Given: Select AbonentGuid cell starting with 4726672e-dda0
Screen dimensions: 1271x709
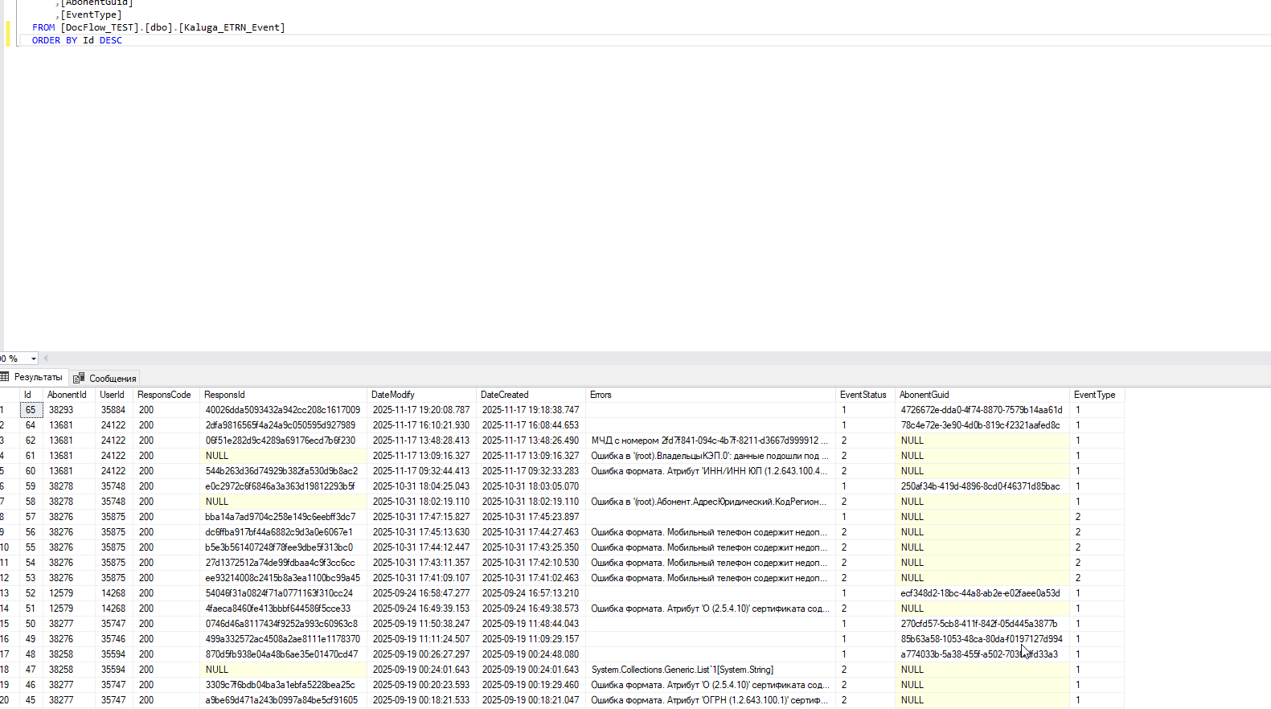Looking at the screenshot, I should tap(982, 410).
